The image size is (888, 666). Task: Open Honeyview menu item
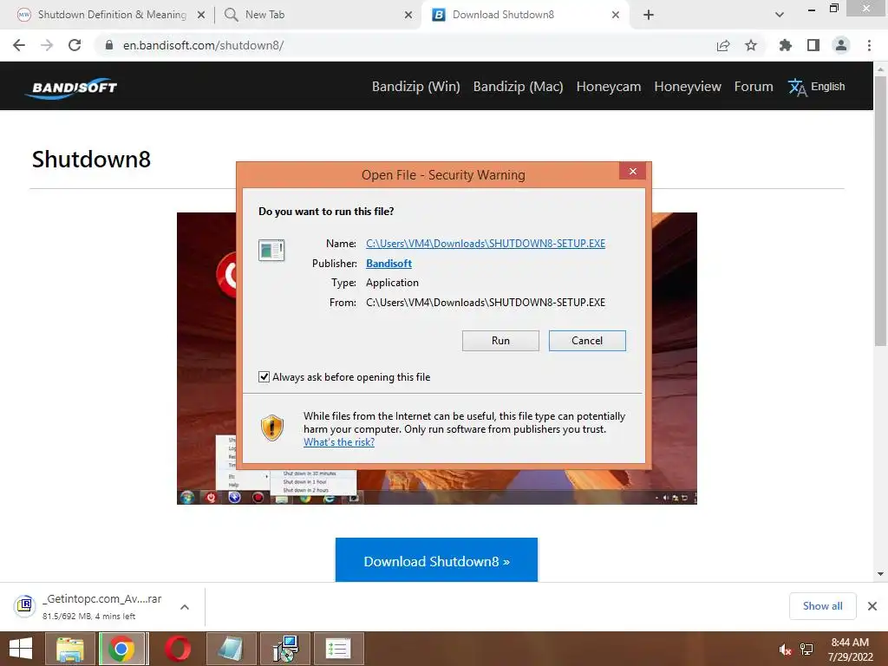click(688, 87)
